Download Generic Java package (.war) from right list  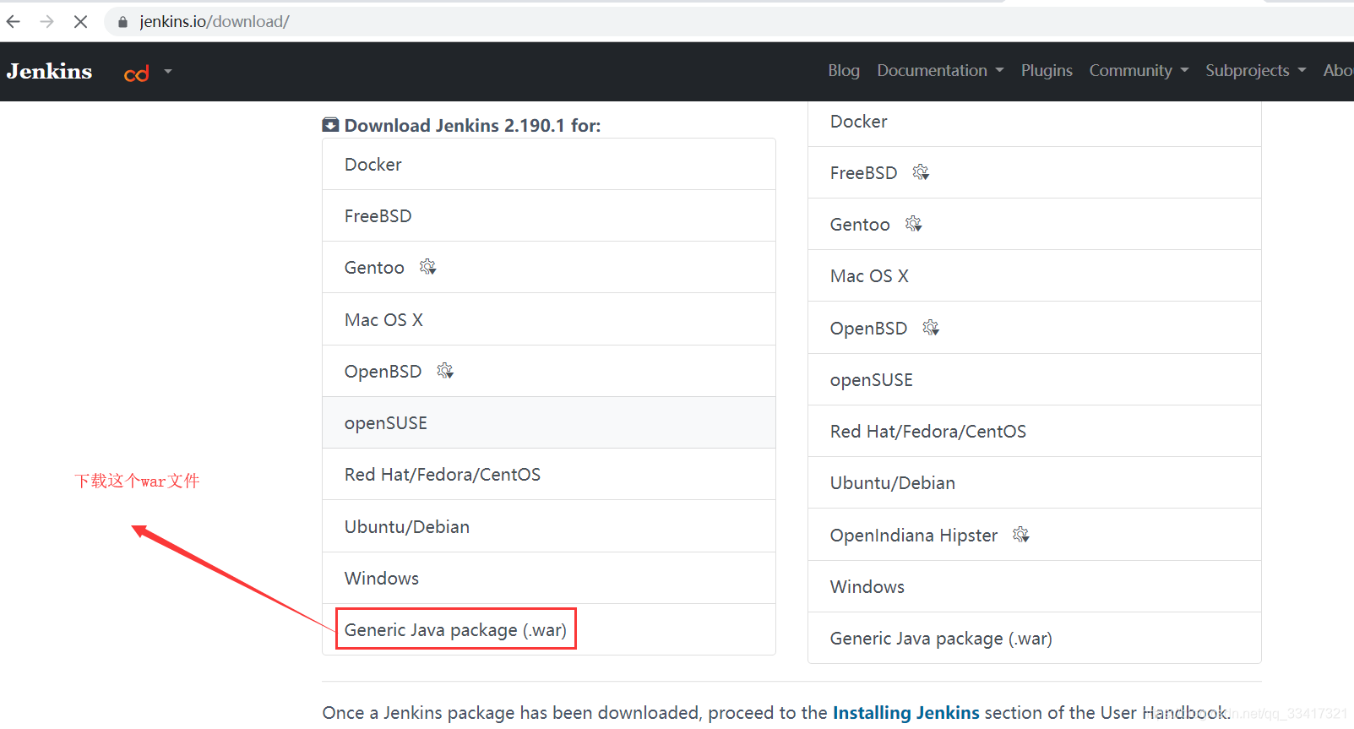click(x=1035, y=639)
